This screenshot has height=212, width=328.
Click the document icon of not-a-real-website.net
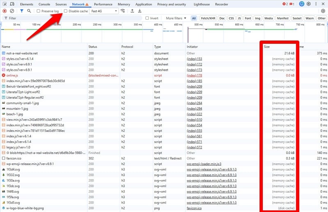coord(4,53)
